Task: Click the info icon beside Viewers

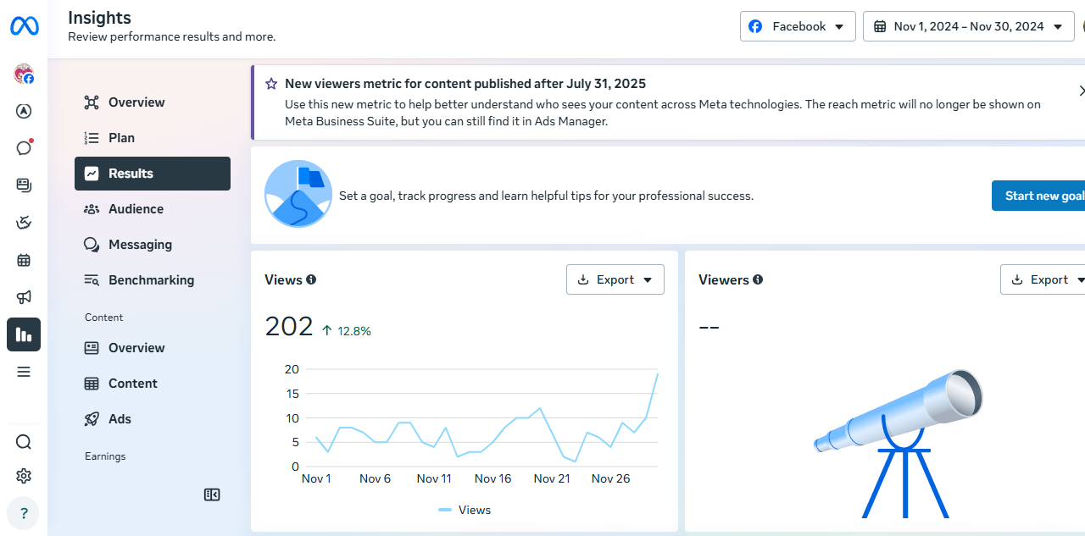Action: point(758,279)
